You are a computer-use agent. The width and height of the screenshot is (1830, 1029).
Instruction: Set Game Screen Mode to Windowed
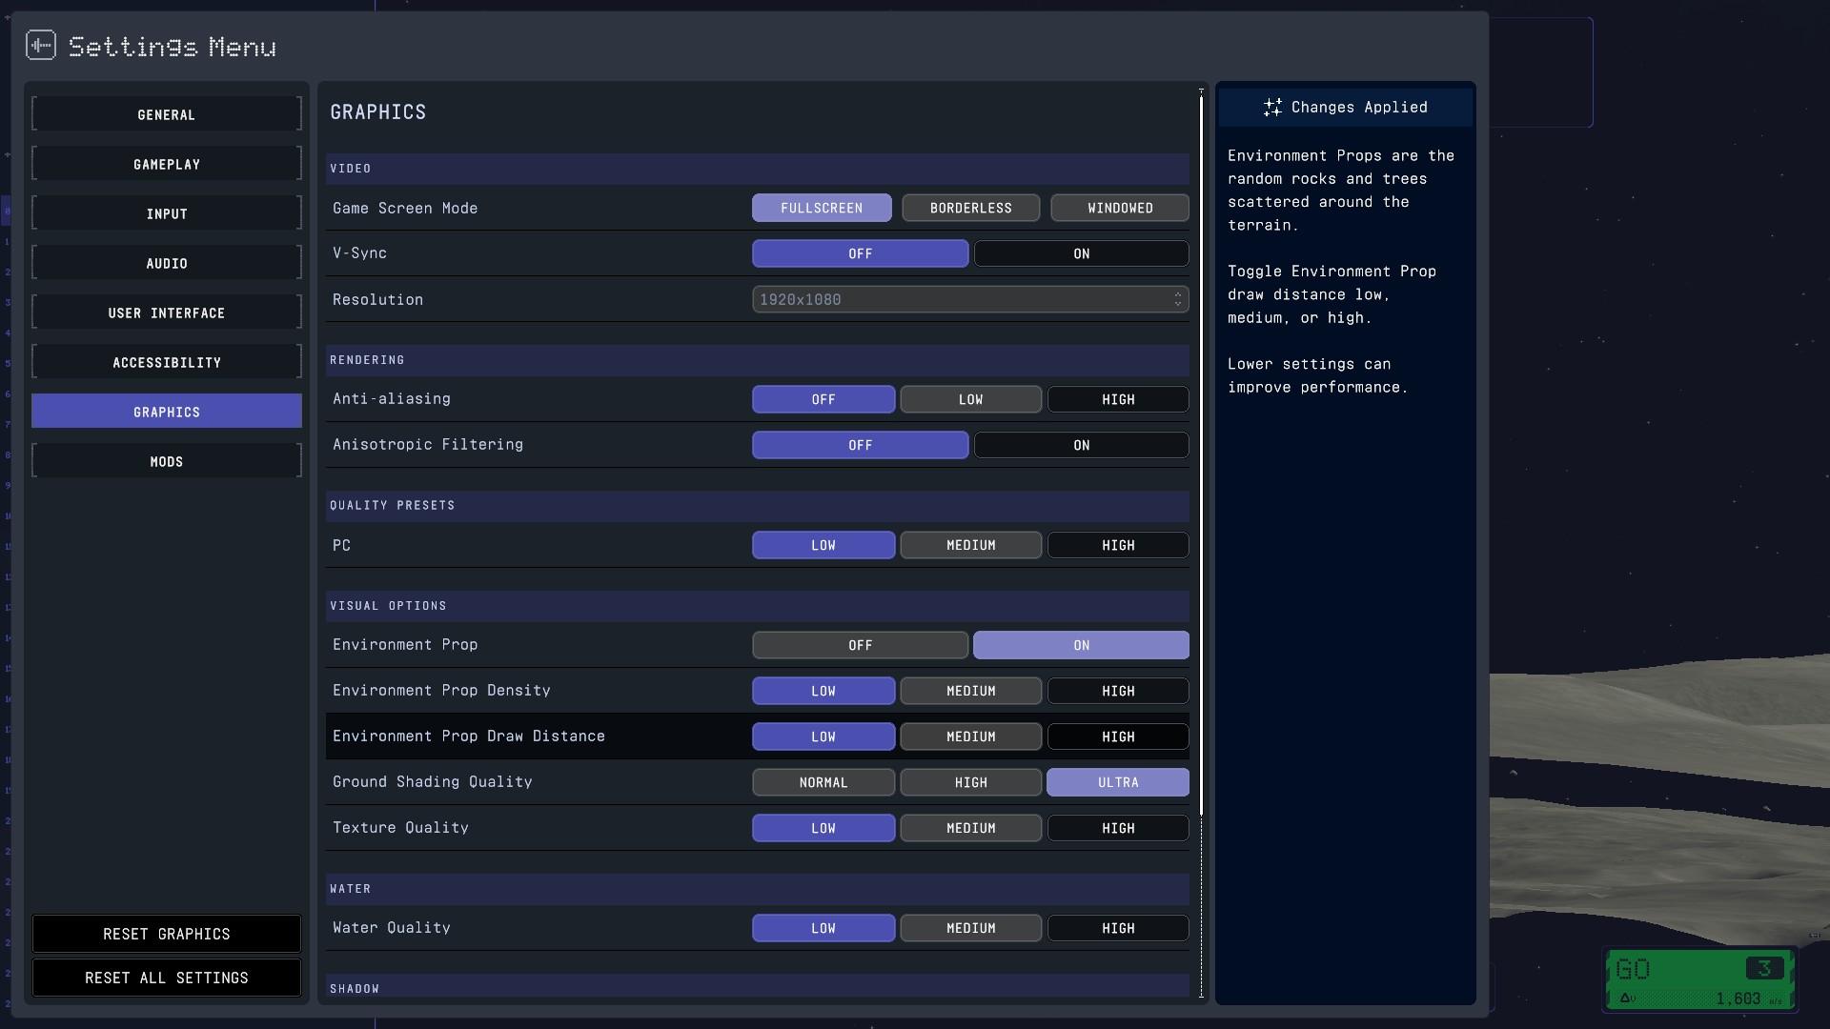[1120, 208]
